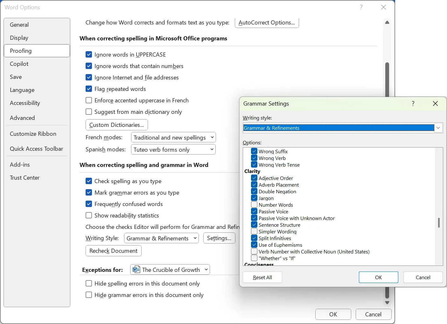Open AutoCorrect Options
Viewport: 447px width, 324px height.
click(267, 23)
